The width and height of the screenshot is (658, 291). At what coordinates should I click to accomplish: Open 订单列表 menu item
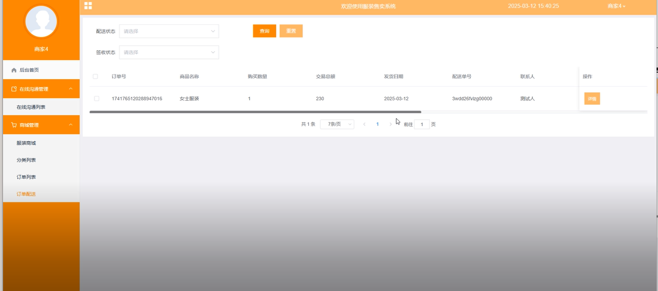[x=41, y=177]
